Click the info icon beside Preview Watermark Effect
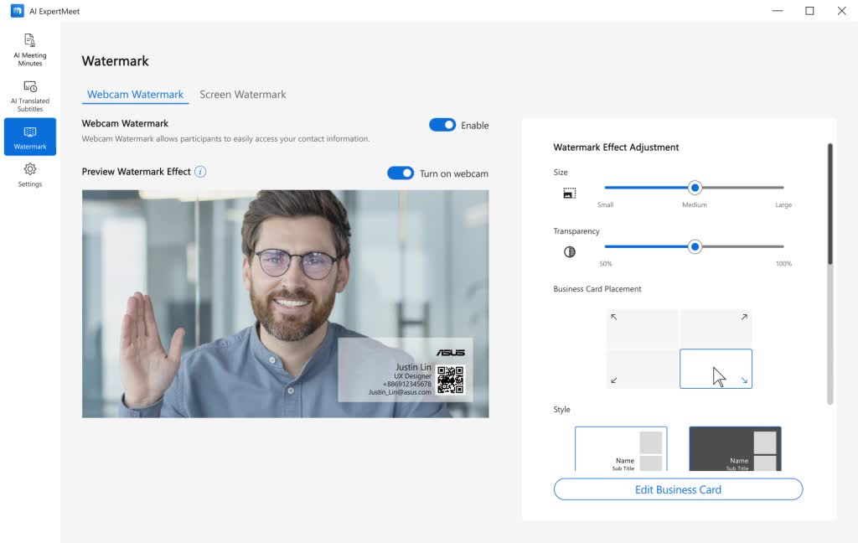858x543 pixels. click(200, 173)
